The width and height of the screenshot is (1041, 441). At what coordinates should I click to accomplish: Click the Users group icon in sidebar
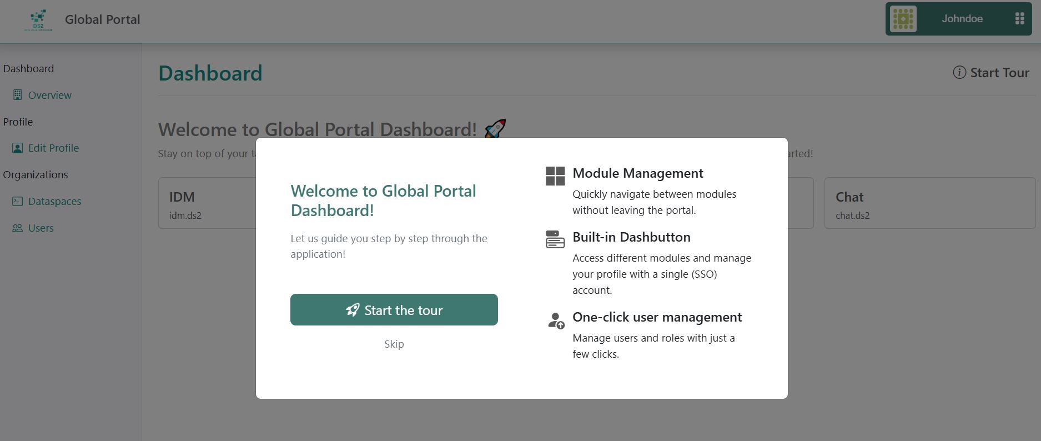[x=18, y=228]
